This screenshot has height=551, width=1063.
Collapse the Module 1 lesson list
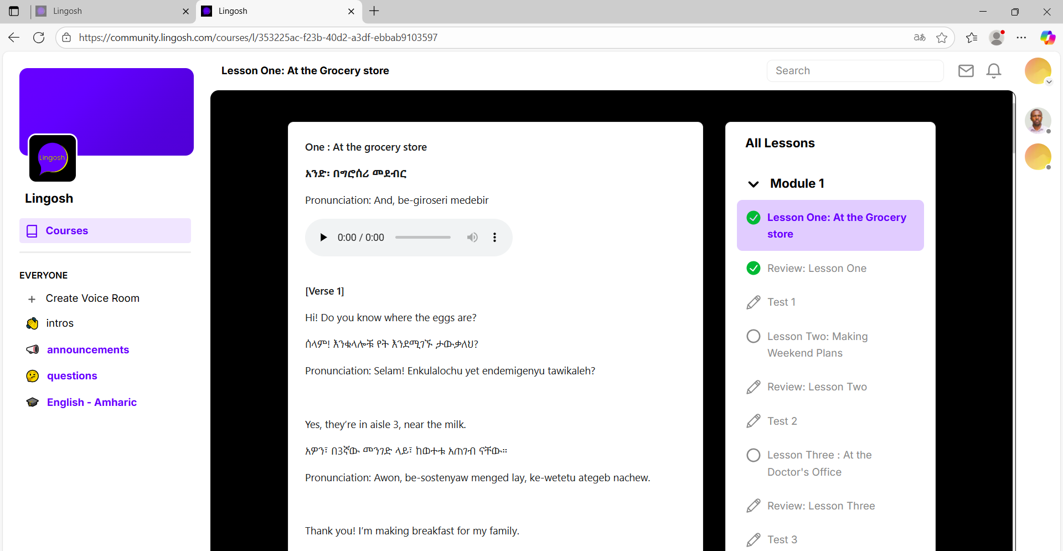click(754, 184)
